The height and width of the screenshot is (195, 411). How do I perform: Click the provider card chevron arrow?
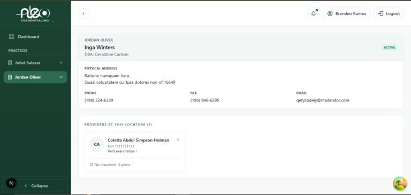click(x=178, y=140)
